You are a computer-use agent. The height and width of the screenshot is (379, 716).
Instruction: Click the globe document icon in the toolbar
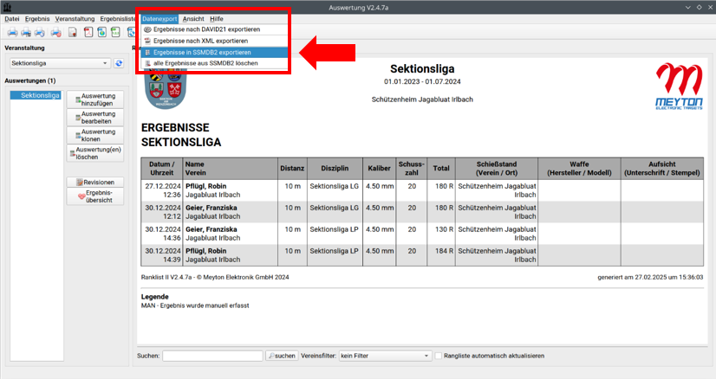[101, 33]
